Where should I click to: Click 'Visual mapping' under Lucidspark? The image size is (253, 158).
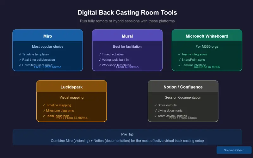point(71,98)
